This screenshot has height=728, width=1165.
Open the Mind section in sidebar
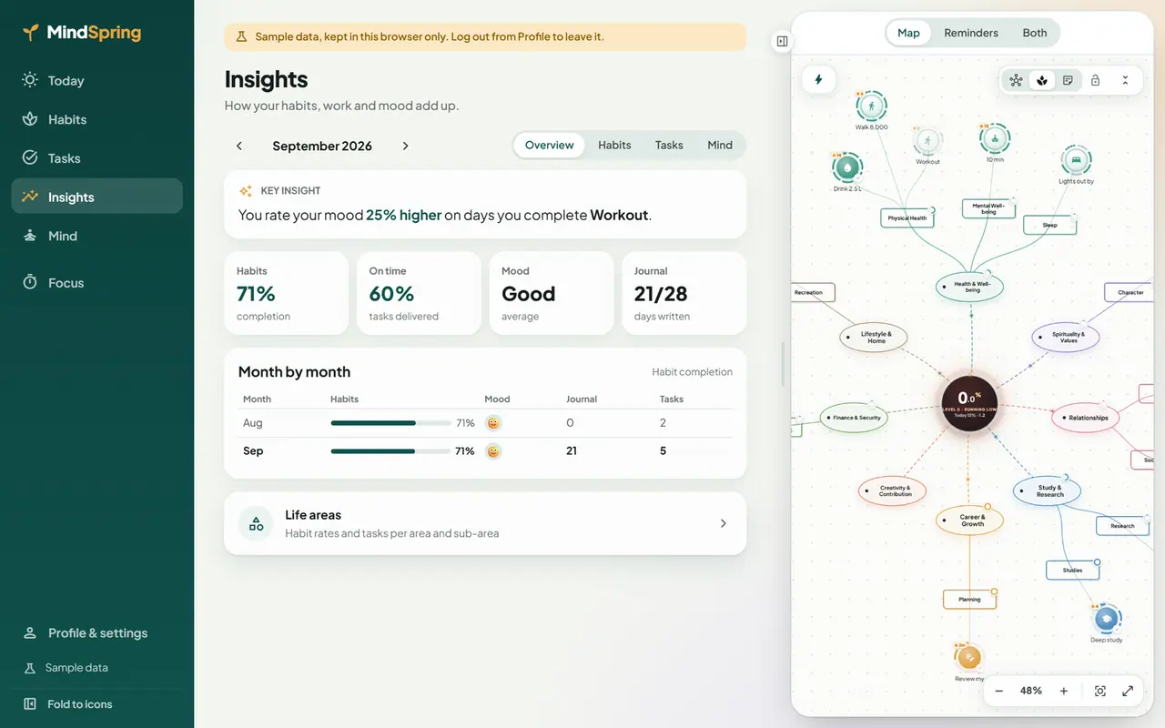click(x=96, y=236)
